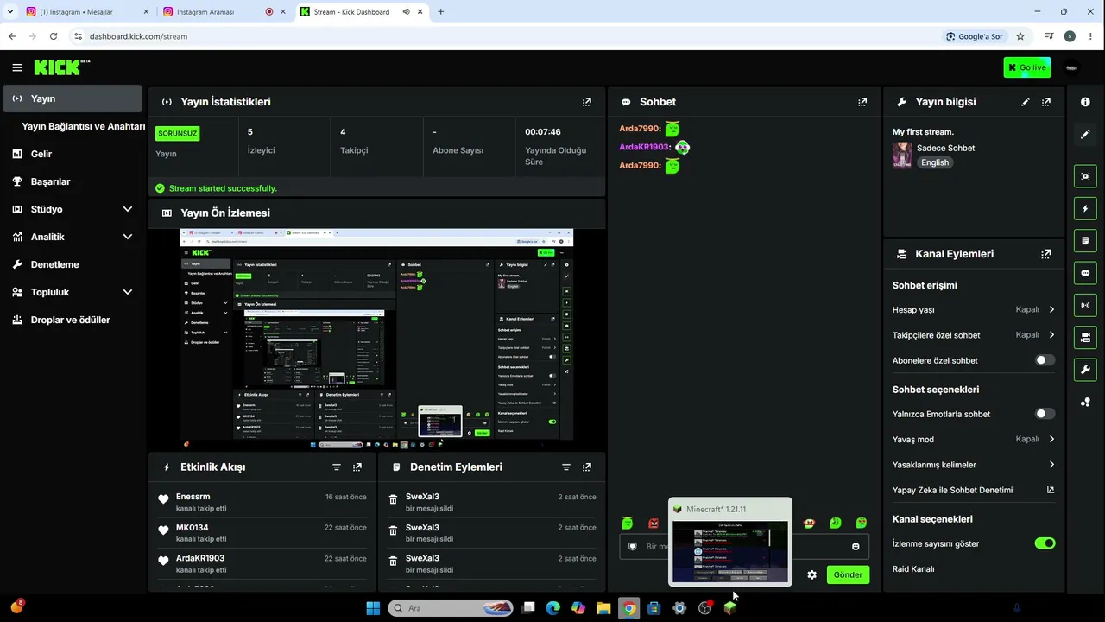
Task: Go to Gelir in the sidebar
Action: (73, 154)
